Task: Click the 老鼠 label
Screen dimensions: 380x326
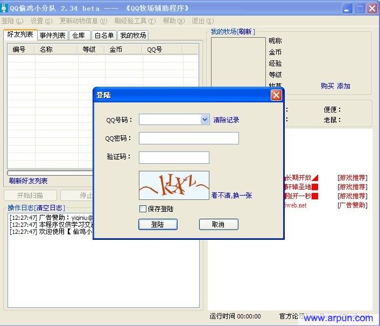Action: click(x=332, y=120)
